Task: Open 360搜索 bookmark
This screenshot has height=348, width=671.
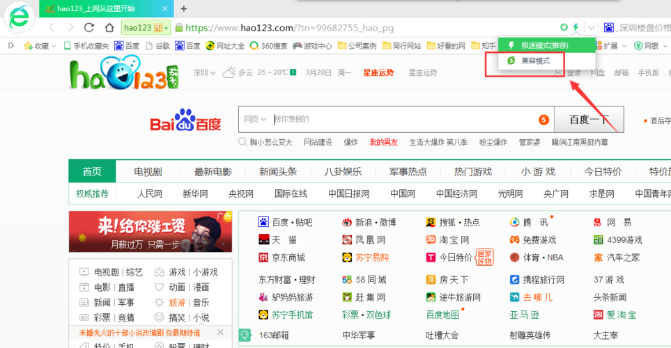Action: click(x=269, y=46)
